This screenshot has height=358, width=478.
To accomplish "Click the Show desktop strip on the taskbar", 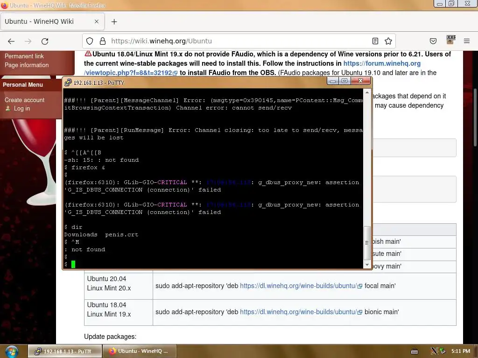I will tap(476, 351).
